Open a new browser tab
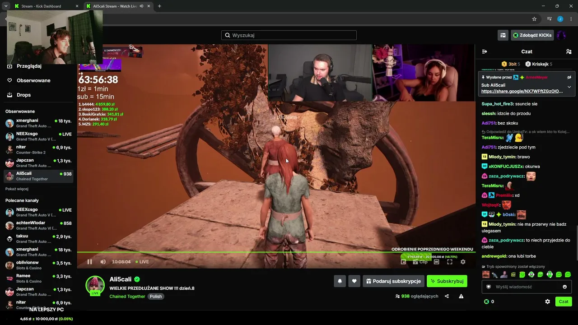 pos(159,6)
